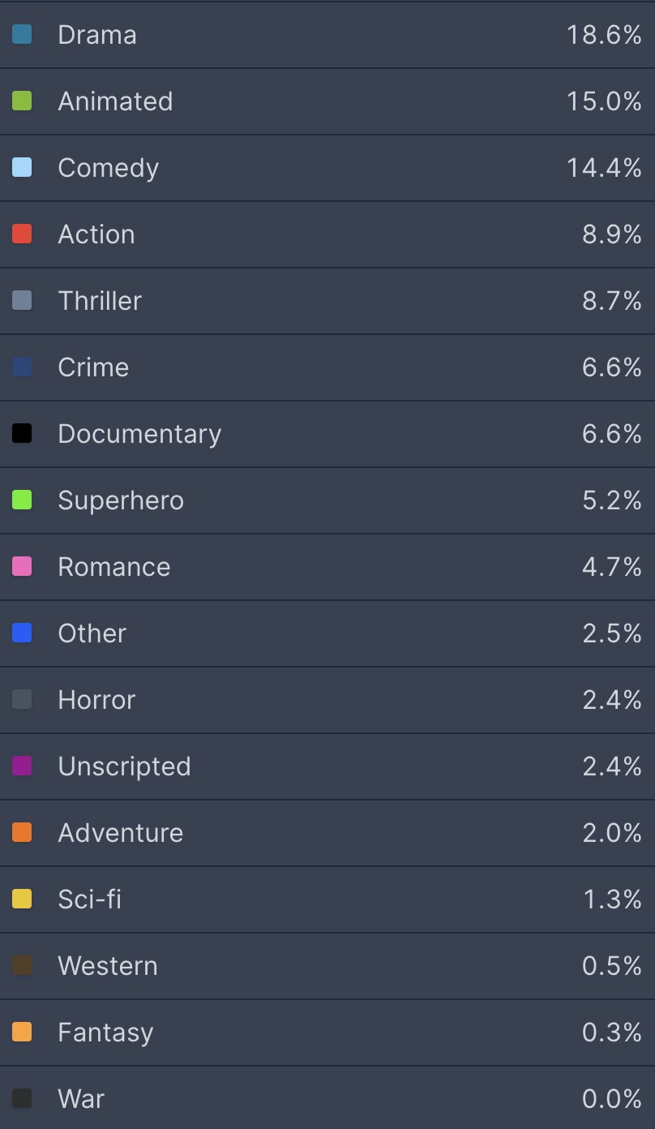Click the Drama teal color swatch
This screenshot has height=1129, width=655.
(x=22, y=35)
